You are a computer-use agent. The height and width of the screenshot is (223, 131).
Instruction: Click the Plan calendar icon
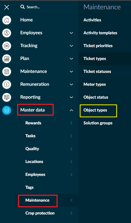point(7,59)
